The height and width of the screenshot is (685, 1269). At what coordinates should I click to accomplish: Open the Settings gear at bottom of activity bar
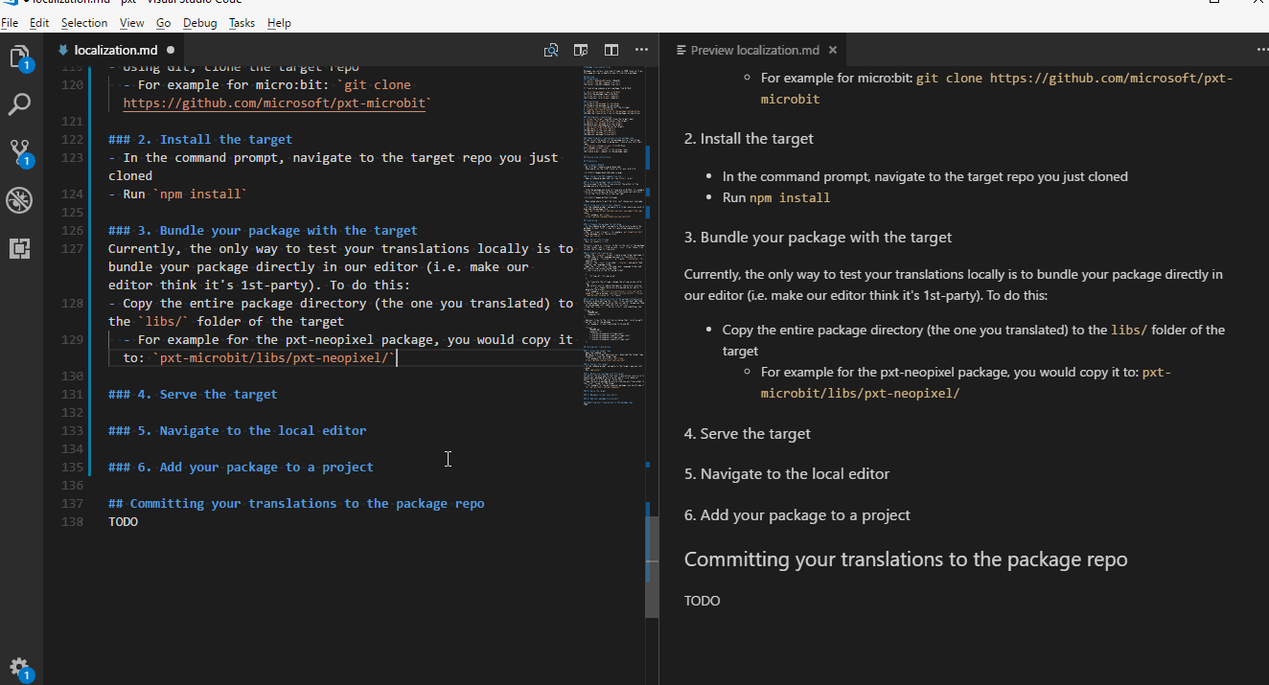click(x=20, y=668)
